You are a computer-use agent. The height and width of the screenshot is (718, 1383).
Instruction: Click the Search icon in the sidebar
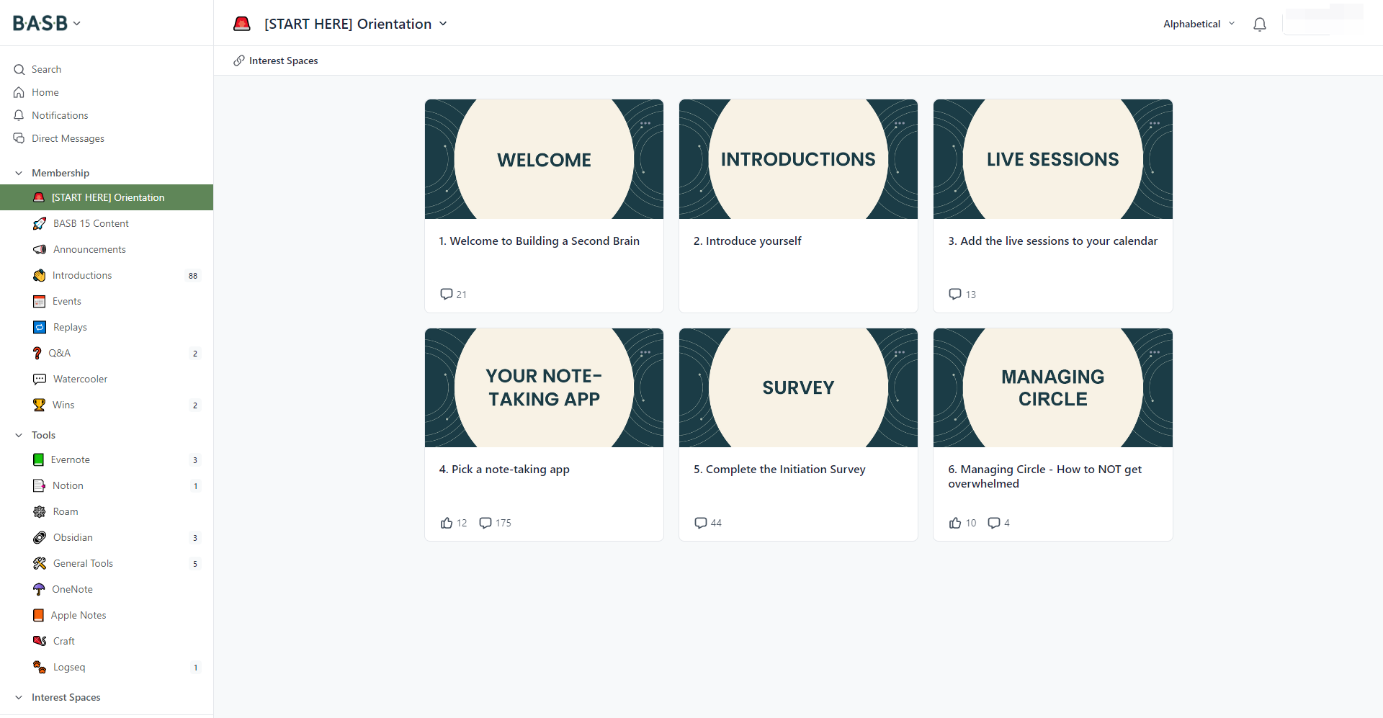(19, 70)
